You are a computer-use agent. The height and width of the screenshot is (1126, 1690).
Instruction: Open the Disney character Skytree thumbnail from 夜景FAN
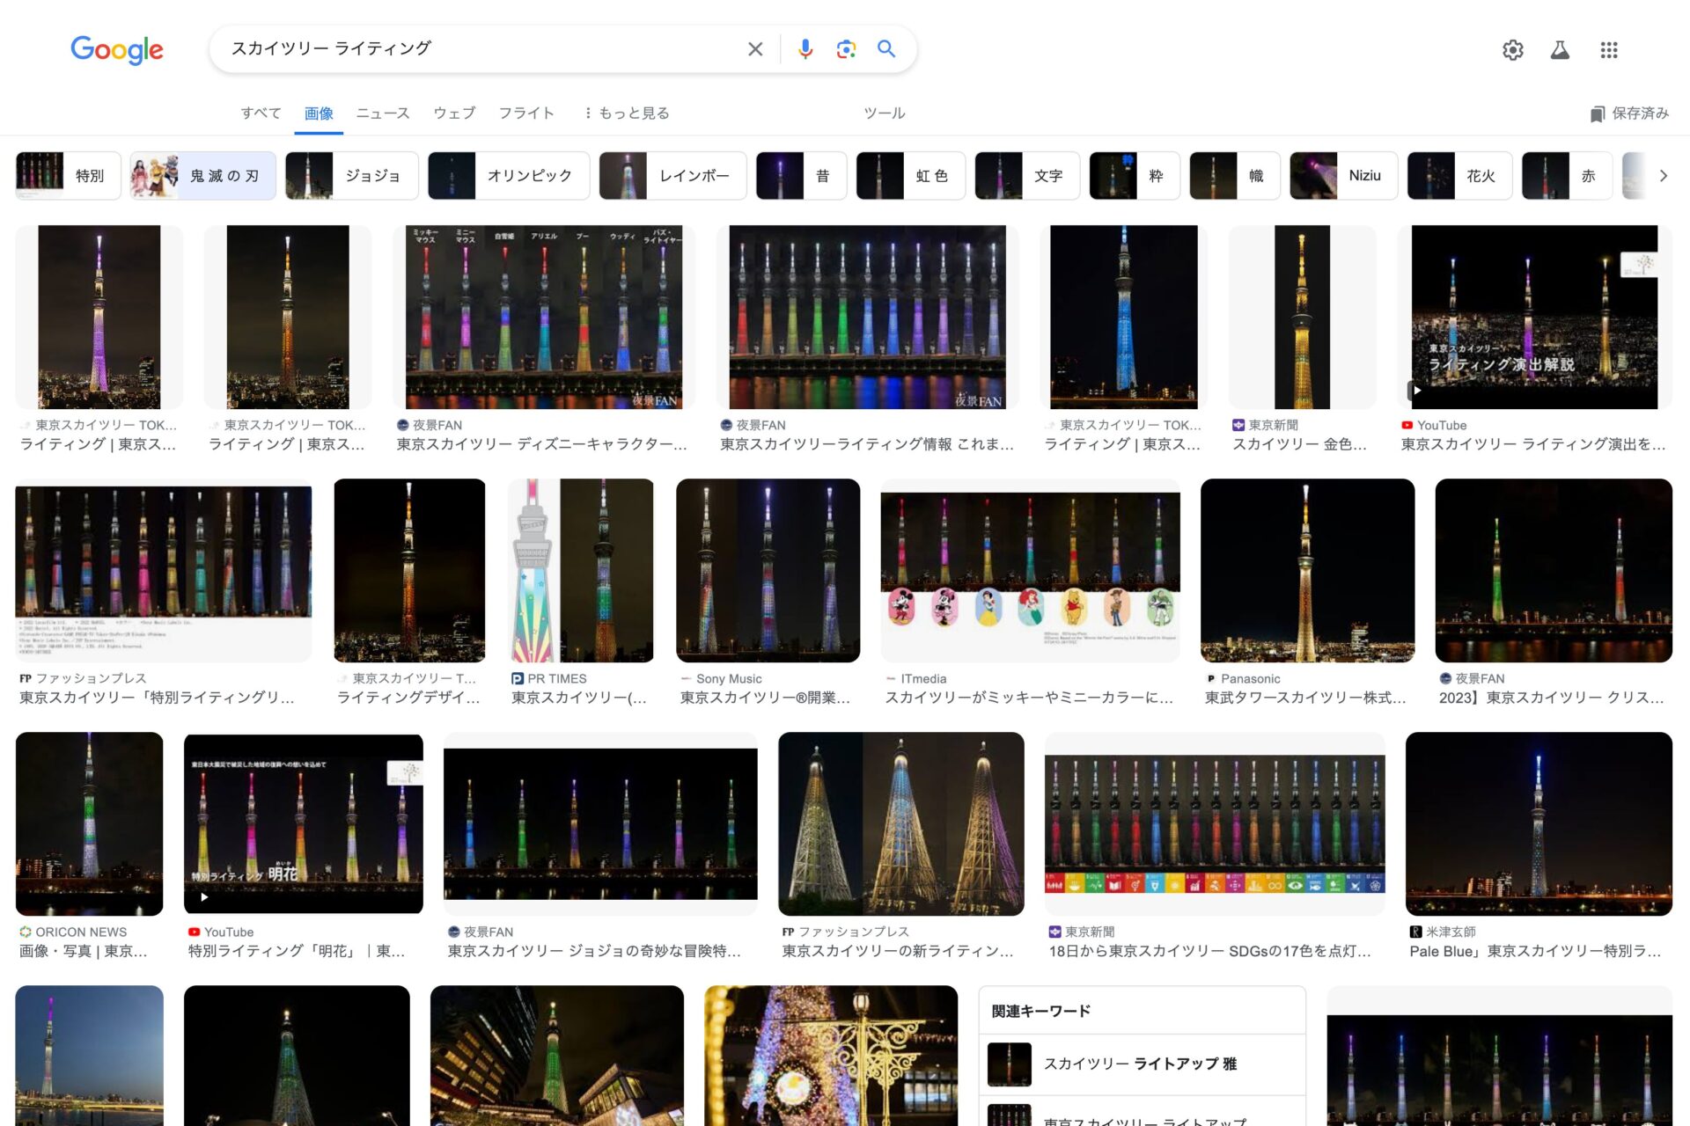coord(544,317)
